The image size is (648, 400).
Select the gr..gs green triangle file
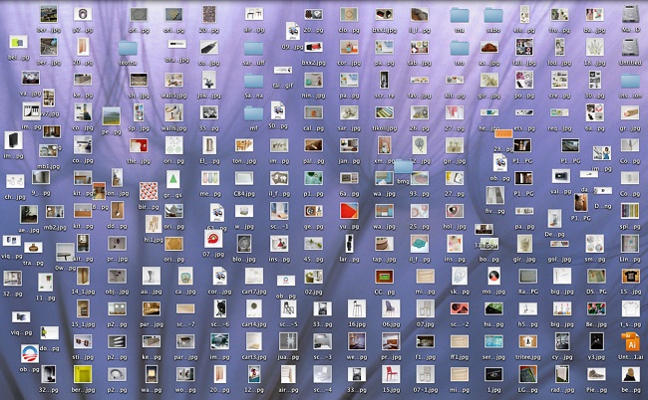tap(173, 179)
